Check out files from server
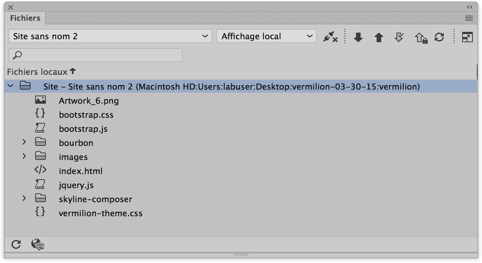The image size is (482, 263). click(398, 37)
